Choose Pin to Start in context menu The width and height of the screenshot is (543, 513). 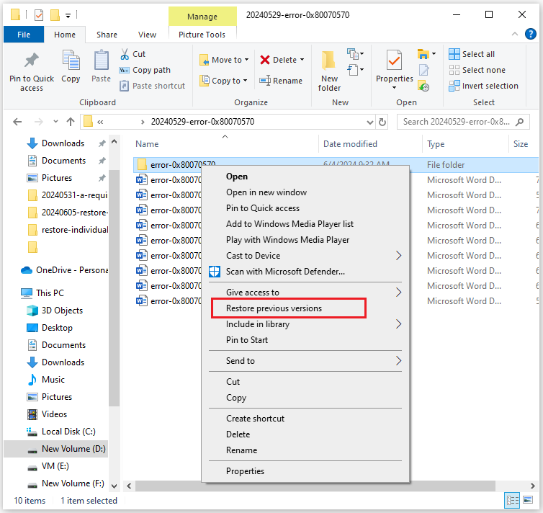[247, 340]
